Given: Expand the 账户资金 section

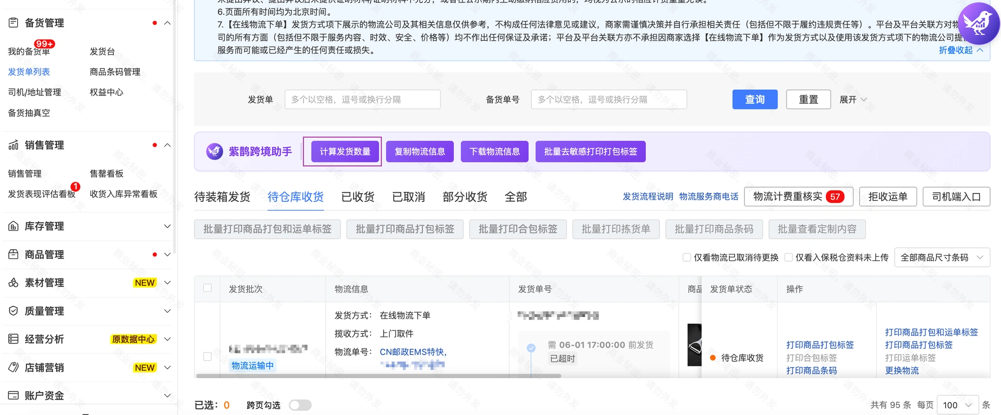Looking at the screenshot, I should click(x=167, y=396).
